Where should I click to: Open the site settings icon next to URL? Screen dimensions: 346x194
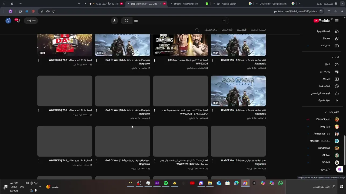coord(321,11)
